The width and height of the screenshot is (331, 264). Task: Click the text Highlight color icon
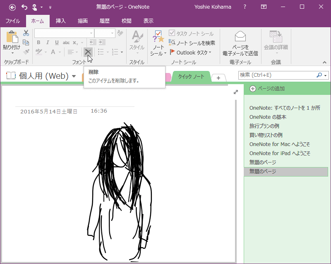(x=39, y=52)
